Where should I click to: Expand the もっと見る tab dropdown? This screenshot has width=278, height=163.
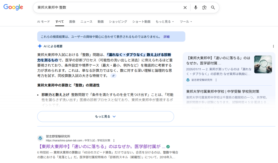tap(165, 22)
